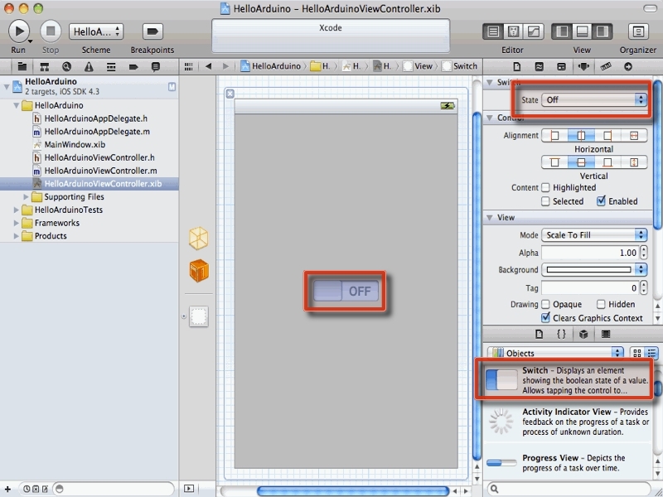The width and height of the screenshot is (663, 497).
Task: Show the Symbol navigator
Action: pos(45,66)
